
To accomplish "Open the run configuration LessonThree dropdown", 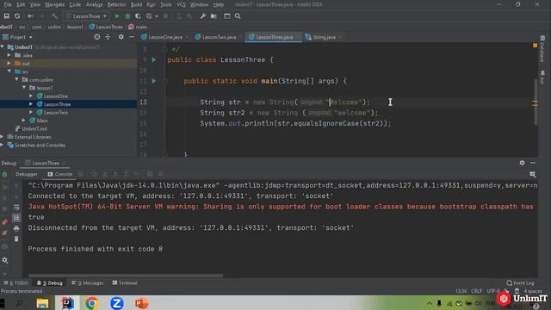I will (x=86, y=16).
